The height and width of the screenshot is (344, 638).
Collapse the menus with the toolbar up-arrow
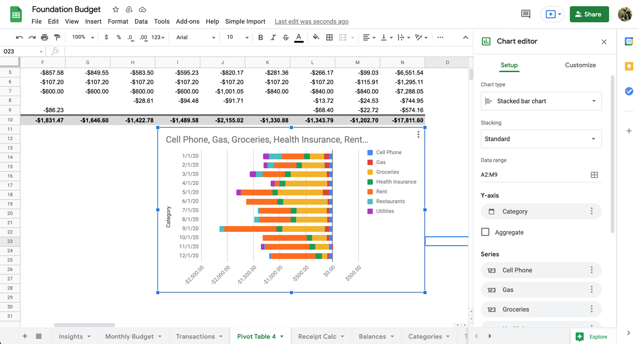[465, 37]
